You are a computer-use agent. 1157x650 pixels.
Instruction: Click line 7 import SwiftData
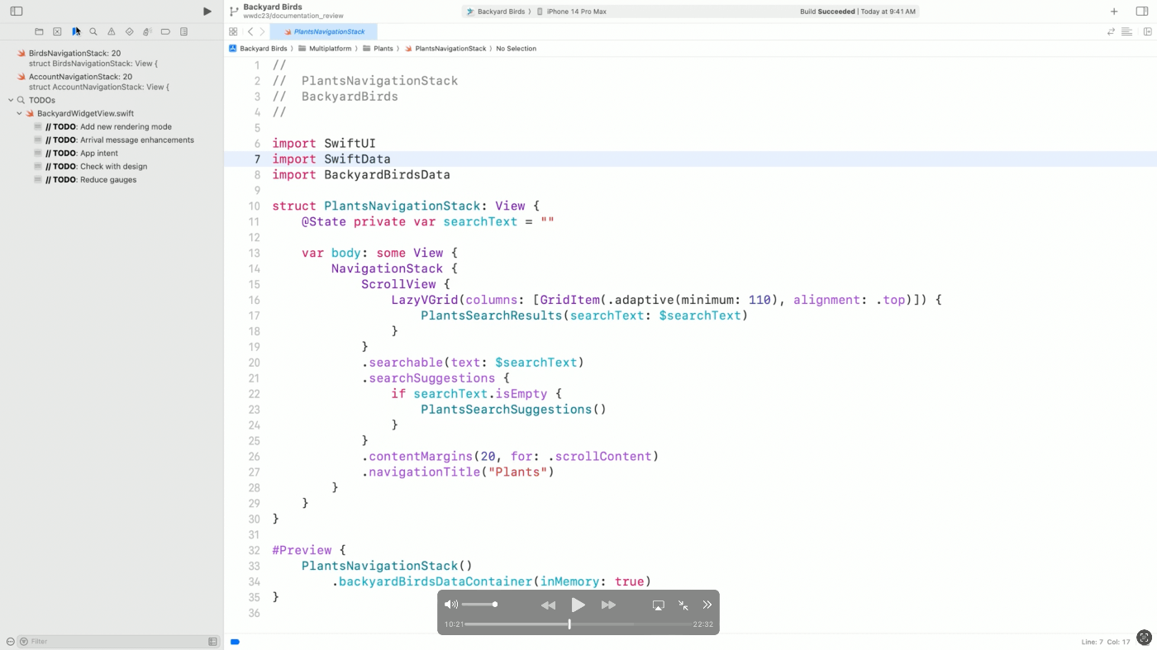331,159
